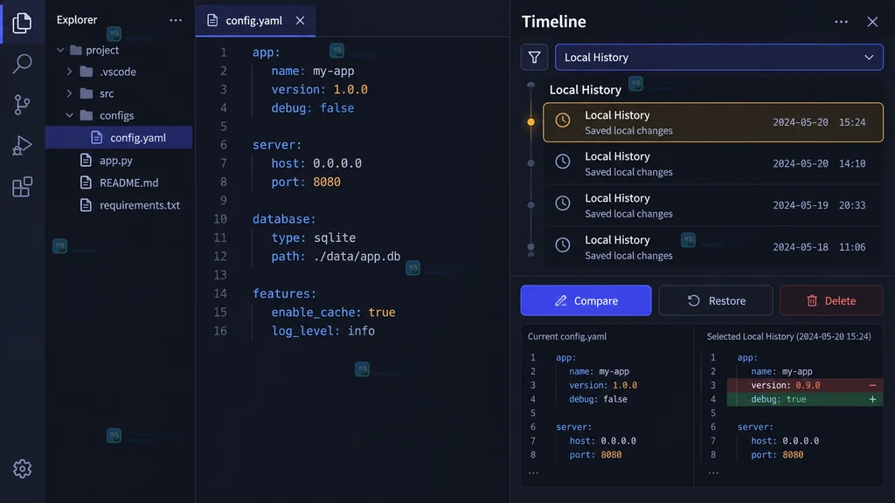Click 'path: ./data/app.db' in the editor
The width and height of the screenshot is (895, 503).
(336, 256)
